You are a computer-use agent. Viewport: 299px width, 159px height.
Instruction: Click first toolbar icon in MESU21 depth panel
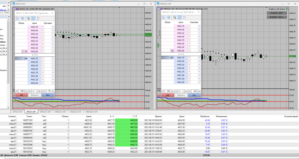[164, 18]
